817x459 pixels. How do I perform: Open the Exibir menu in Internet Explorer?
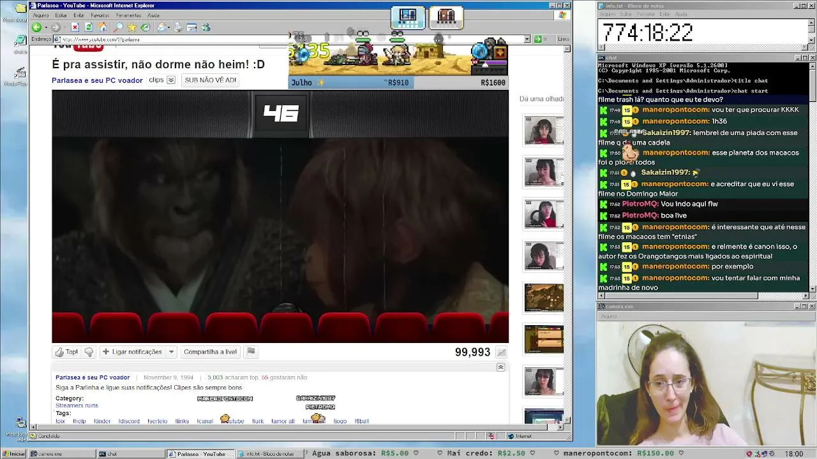79,15
